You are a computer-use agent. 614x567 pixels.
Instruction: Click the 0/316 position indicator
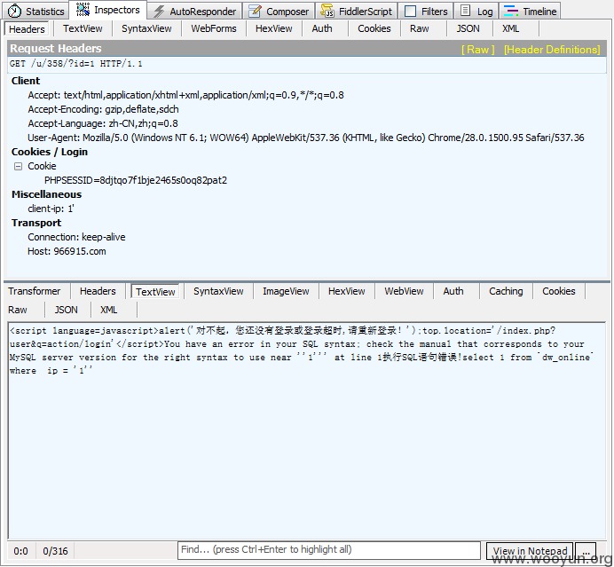55,551
